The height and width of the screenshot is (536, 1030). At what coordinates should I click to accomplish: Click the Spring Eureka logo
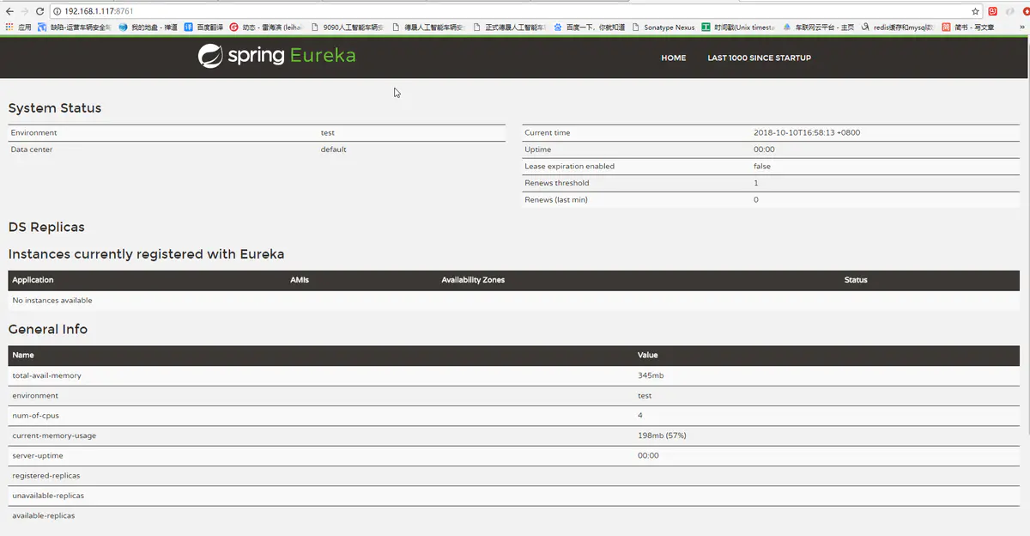(x=276, y=57)
